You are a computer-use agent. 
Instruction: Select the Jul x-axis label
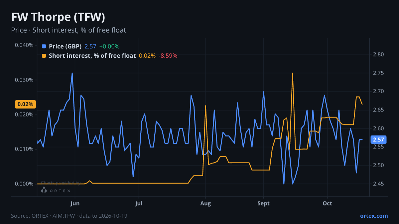139,203
